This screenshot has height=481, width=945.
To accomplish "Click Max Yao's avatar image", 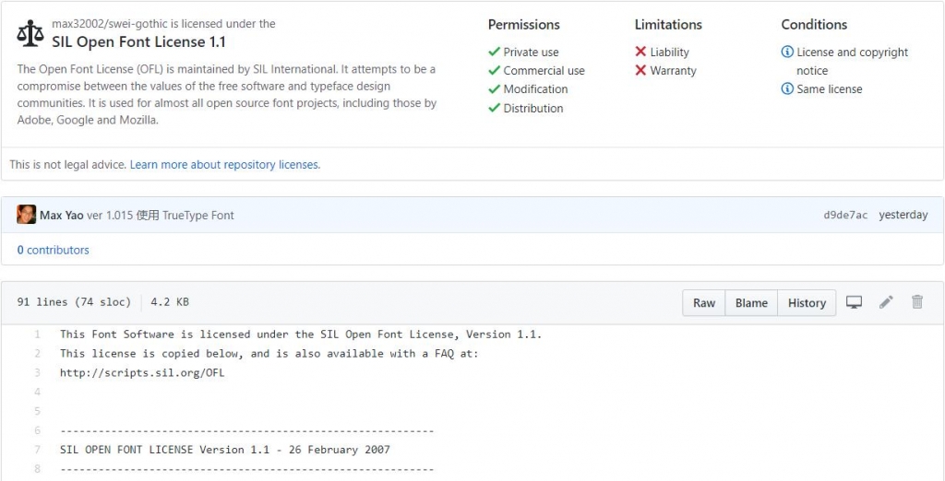I will coord(27,215).
